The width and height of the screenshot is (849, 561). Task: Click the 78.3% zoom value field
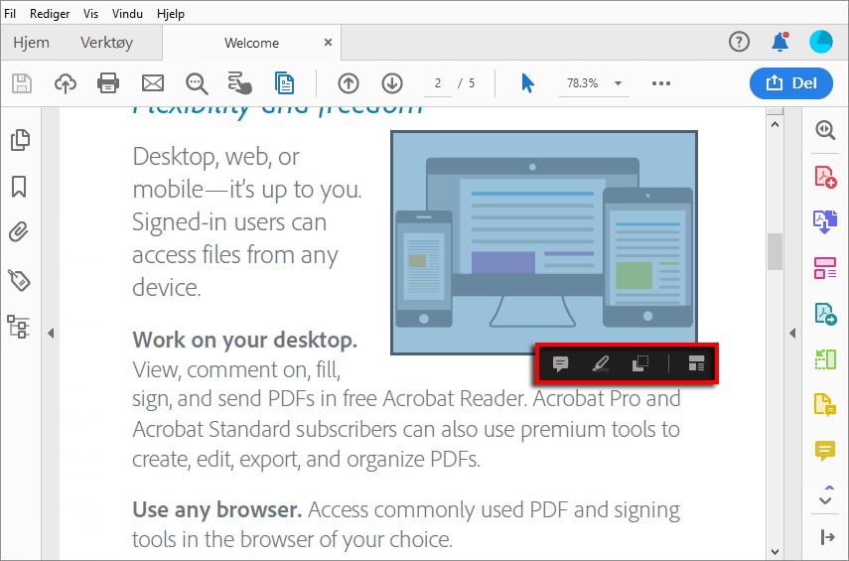583,83
